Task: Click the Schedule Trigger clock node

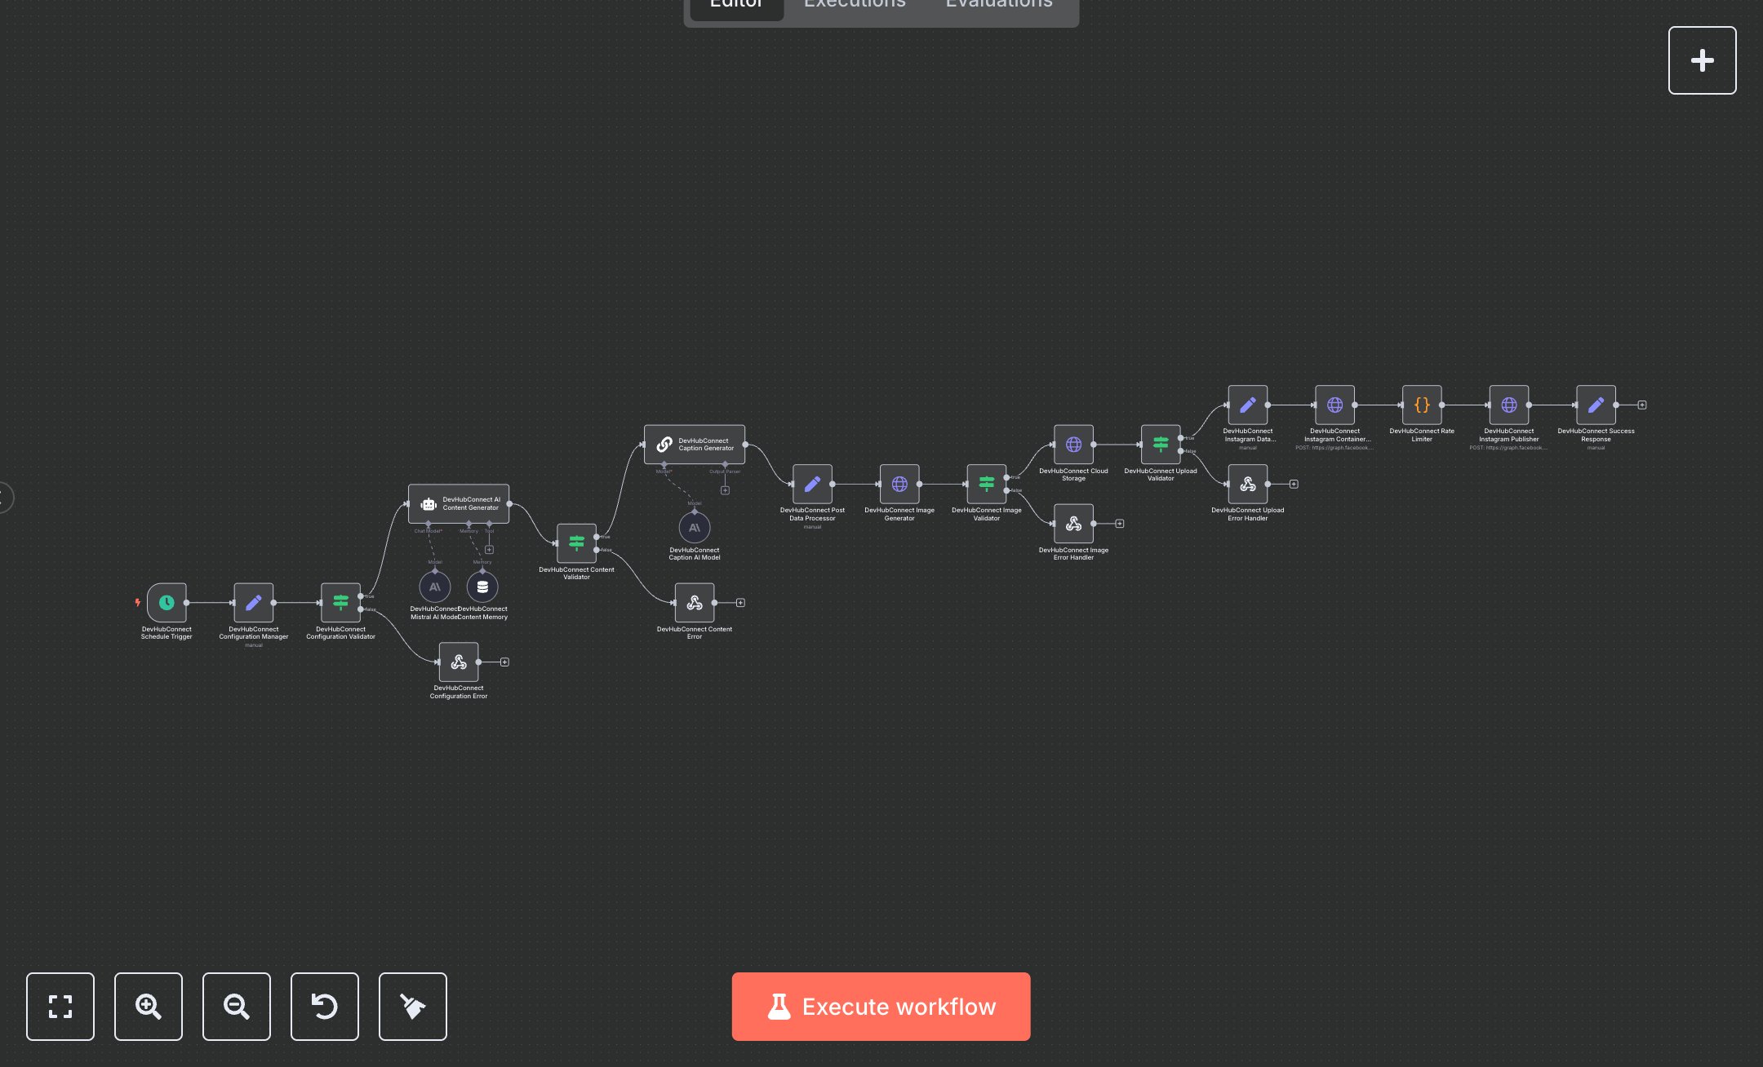Action: point(167,603)
